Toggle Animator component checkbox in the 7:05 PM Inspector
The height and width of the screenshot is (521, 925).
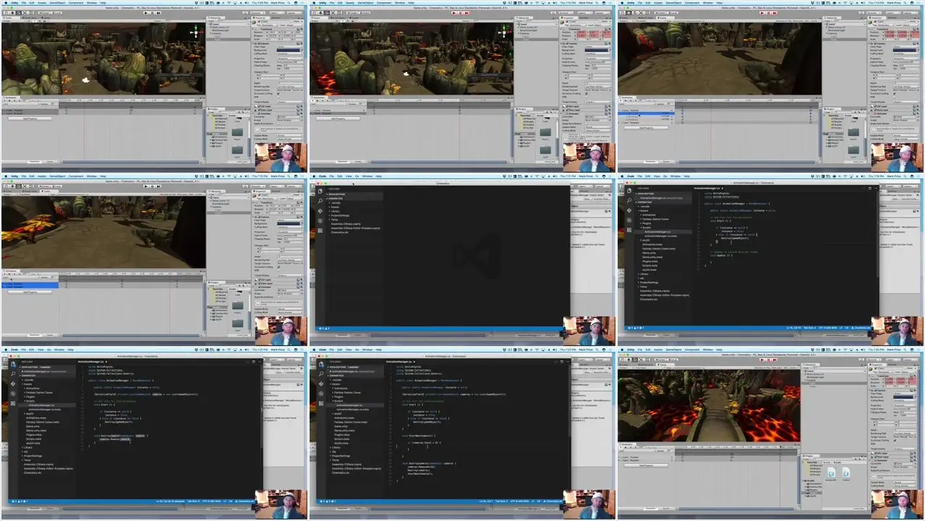pyautogui.click(x=259, y=113)
